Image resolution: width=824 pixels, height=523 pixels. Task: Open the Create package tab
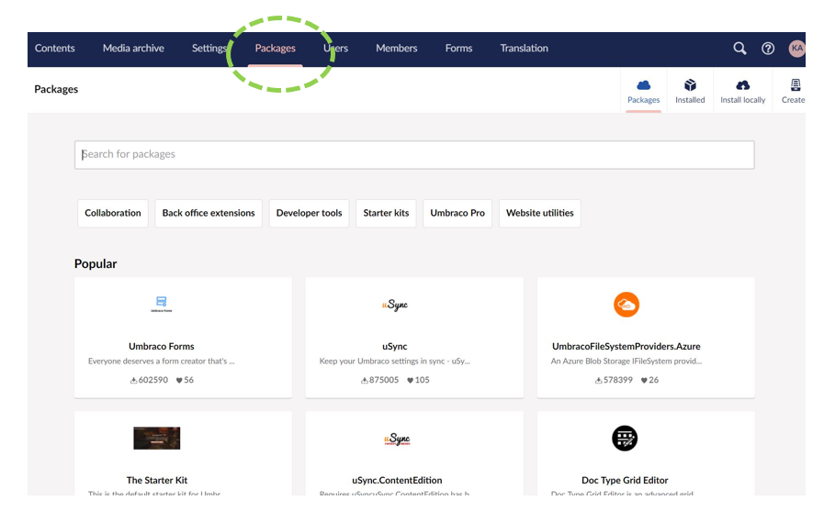coord(793,91)
